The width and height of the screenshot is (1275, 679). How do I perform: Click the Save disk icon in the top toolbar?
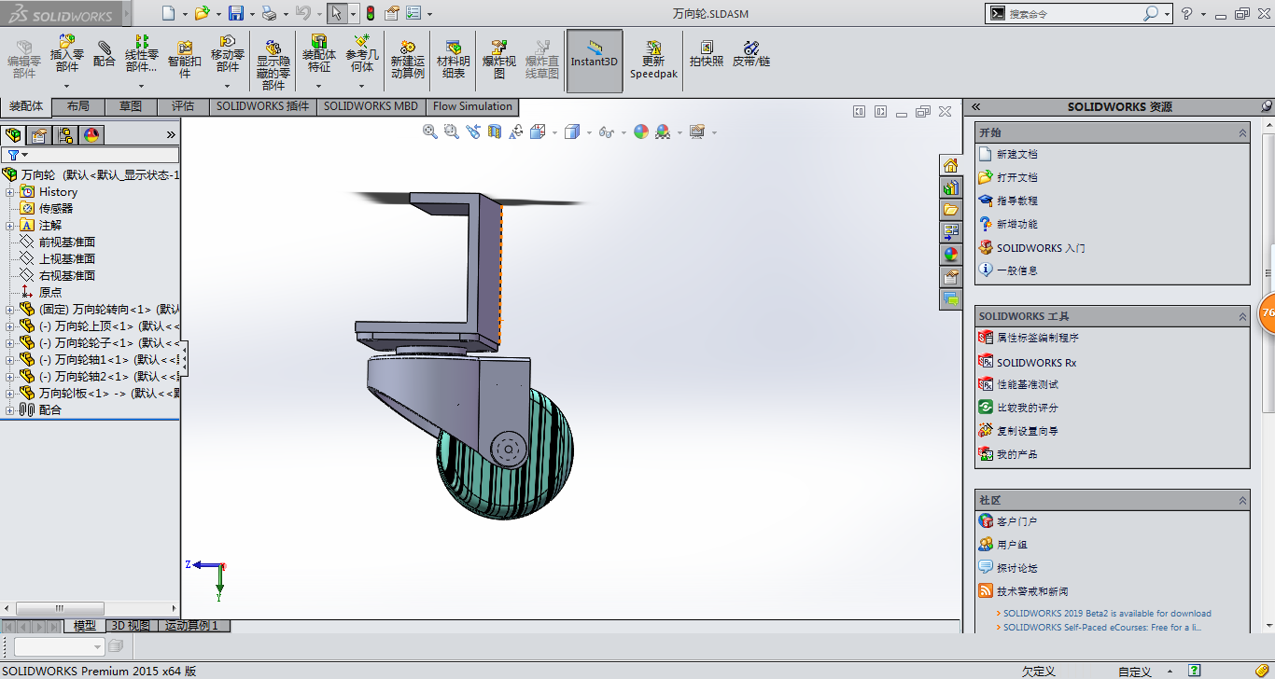pos(236,13)
